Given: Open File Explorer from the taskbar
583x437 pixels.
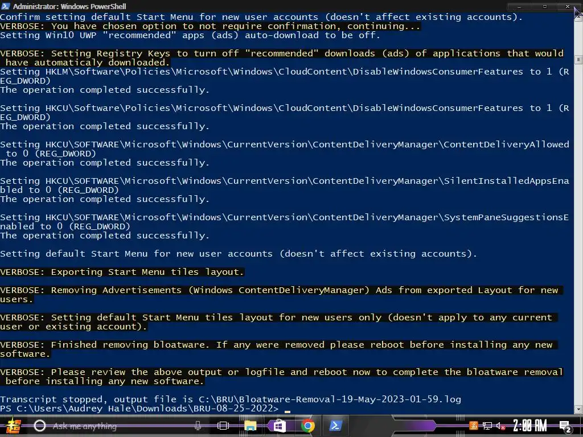Looking at the screenshot, I should coord(251,426).
